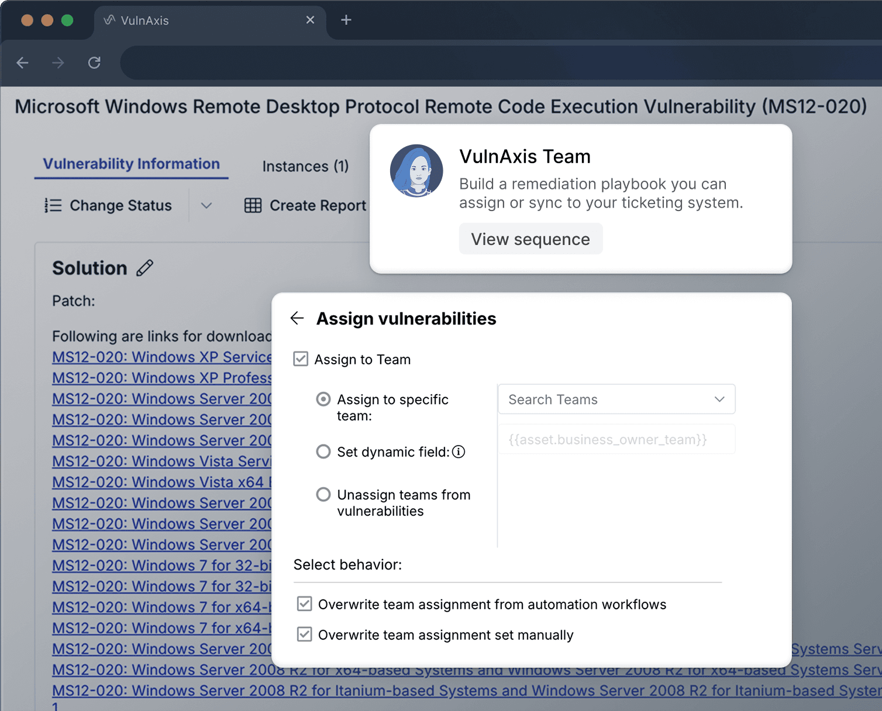The image size is (882, 711).
Task: Click the browser forward arrow
Action: click(x=58, y=63)
